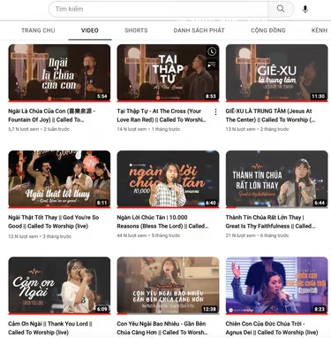Click the 6:40 duration badge
Viewport: 331px width, 338px height.
211,203
